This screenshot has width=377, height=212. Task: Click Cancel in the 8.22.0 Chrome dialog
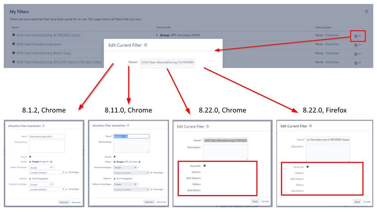click(265, 201)
